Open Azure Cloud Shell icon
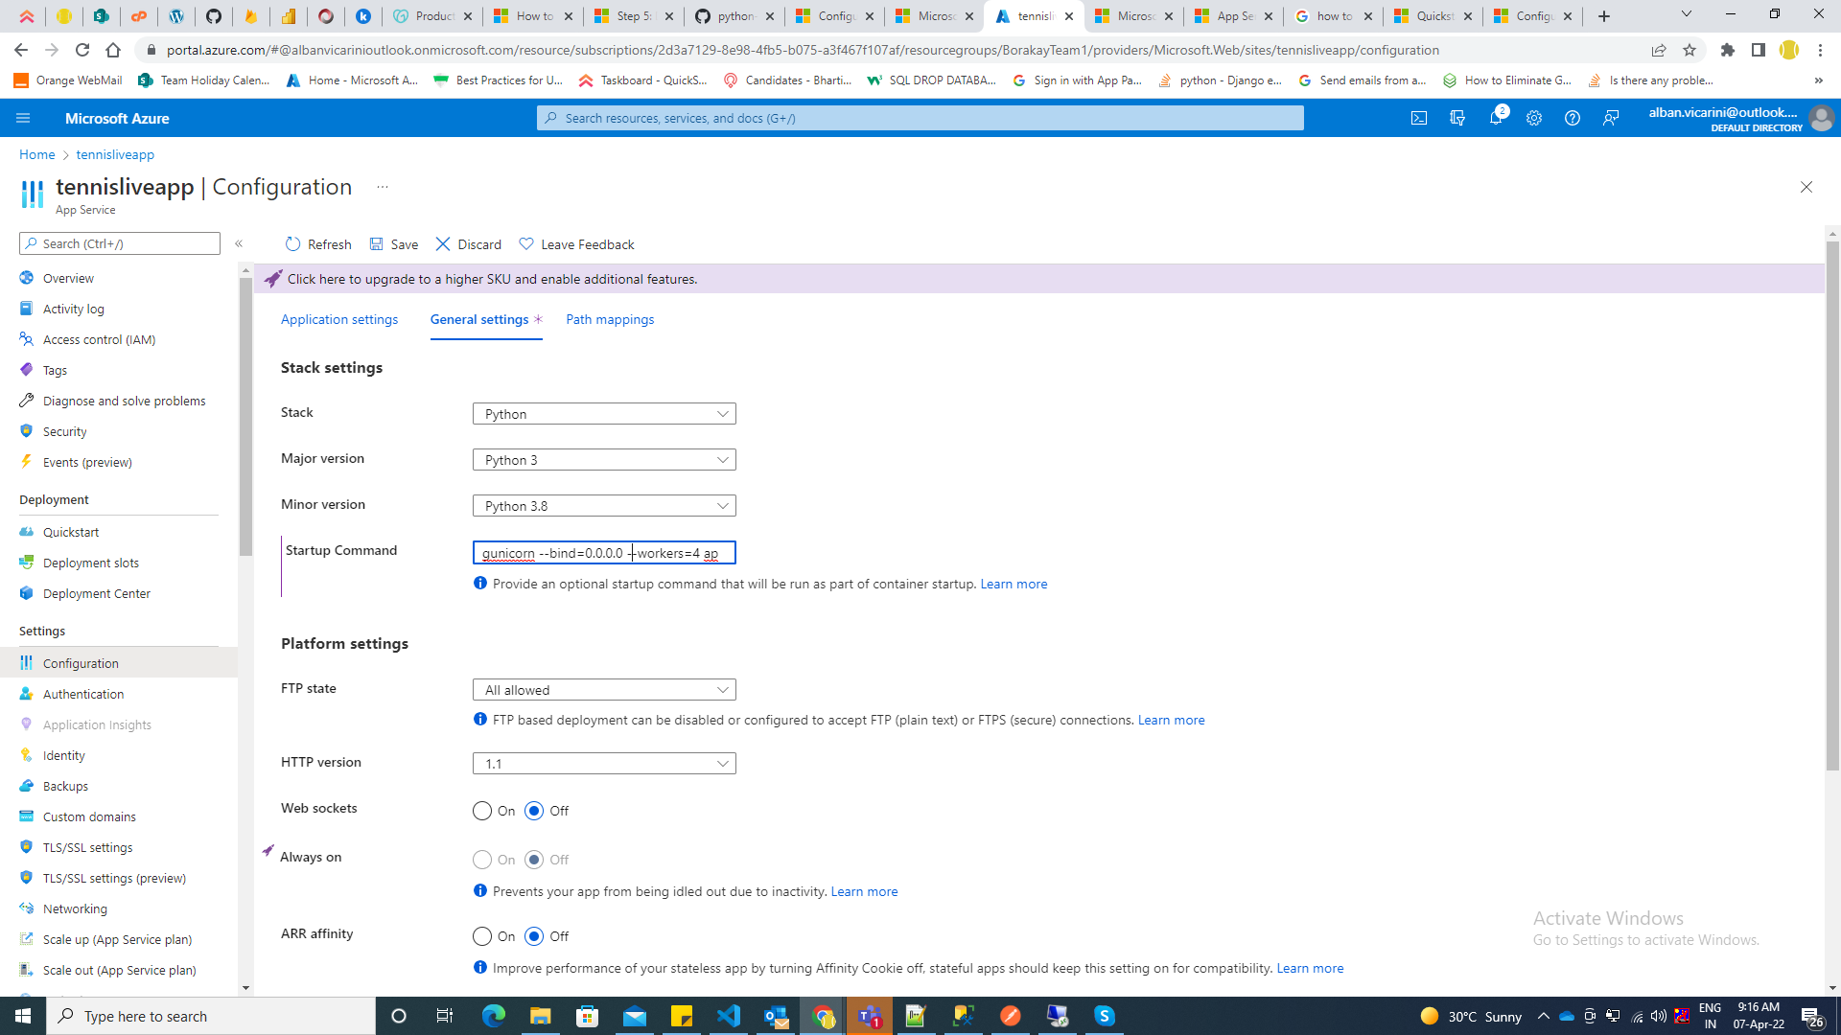This screenshot has width=1841, height=1035. tap(1419, 118)
